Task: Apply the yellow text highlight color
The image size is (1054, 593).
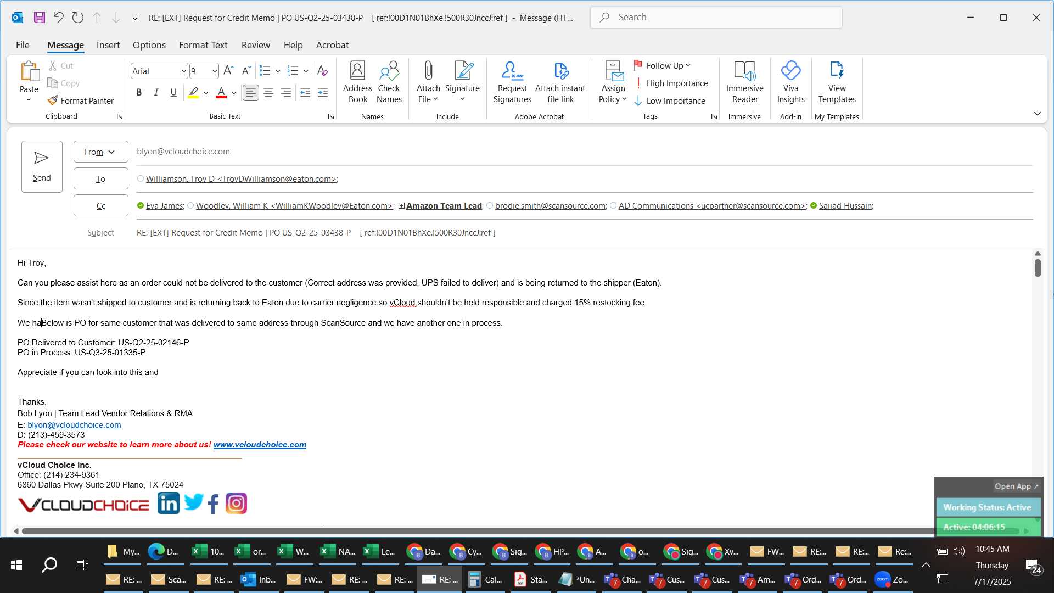Action: [193, 92]
